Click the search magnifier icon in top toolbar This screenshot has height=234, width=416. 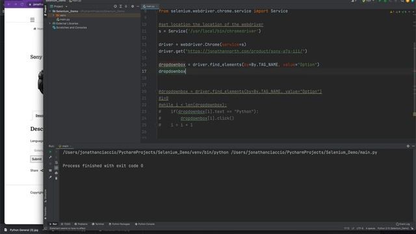[x=402, y=1]
